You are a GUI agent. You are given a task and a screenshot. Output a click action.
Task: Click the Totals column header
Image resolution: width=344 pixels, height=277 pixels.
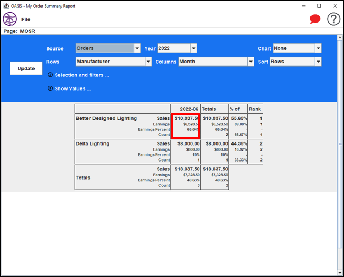click(x=214, y=109)
